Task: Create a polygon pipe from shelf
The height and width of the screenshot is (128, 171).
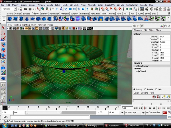Action: coord(50,19)
